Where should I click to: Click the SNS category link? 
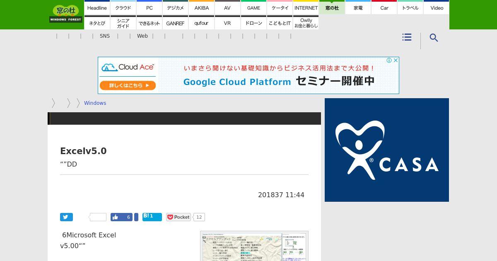click(x=105, y=36)
